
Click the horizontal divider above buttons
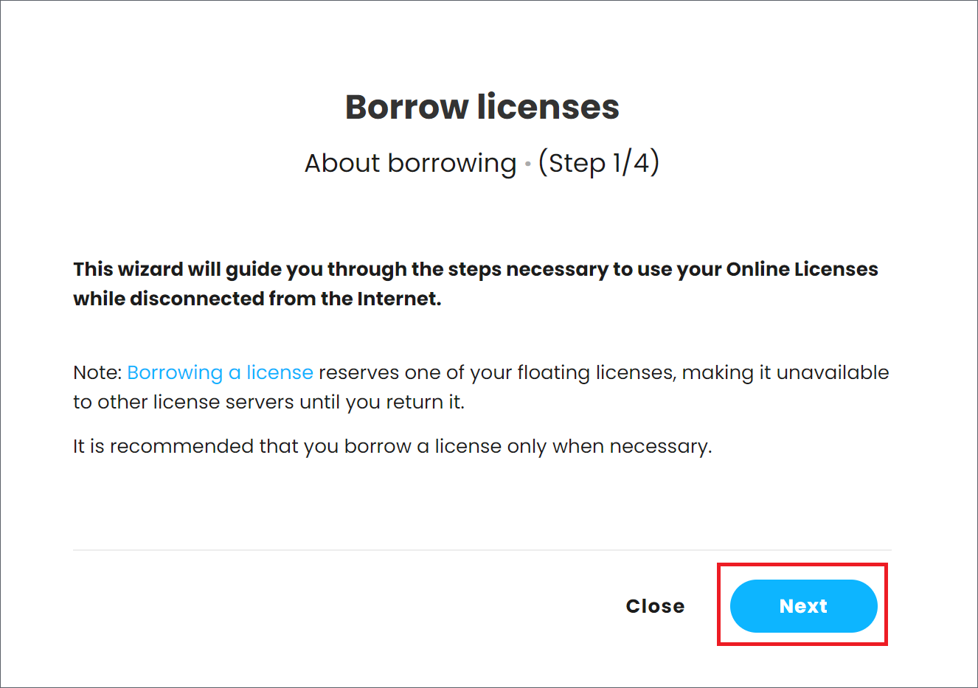tap(482, 550)
